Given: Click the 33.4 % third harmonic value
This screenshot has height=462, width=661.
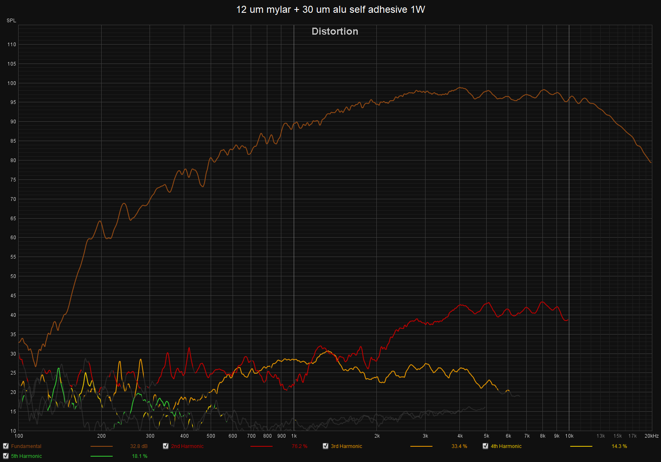Looking at the screenshot, I should 459,446.
